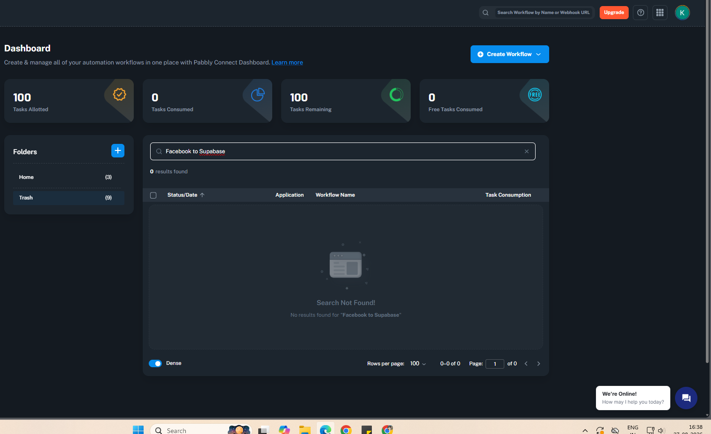Switch to Microsoft Edge on taskbar
This screenshot has height=434, width=711.
click(x=326, y=430)
